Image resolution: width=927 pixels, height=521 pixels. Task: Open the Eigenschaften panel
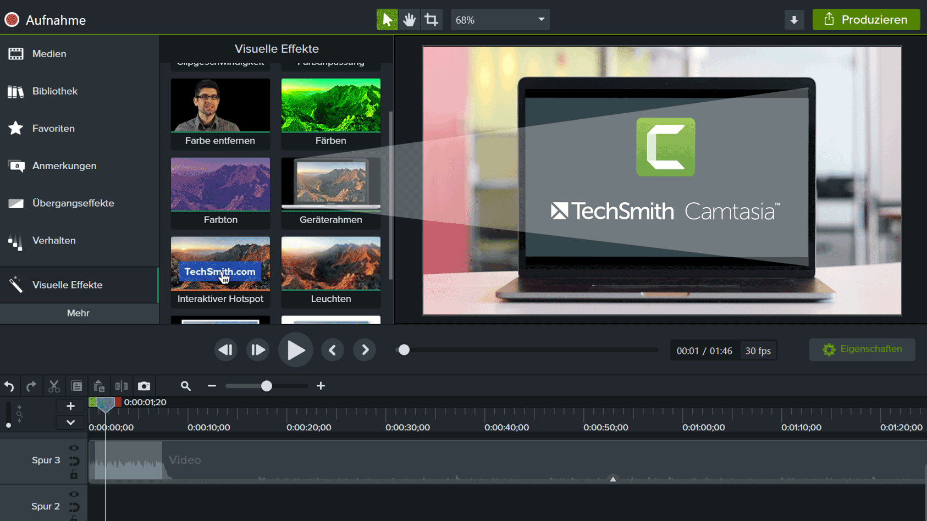point(862,349)
